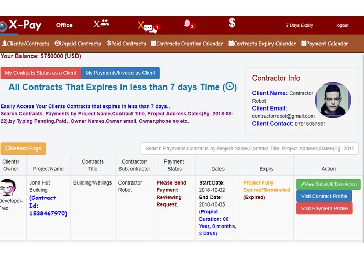Open Unpaid Contracts page
364x259 pixels.
coord(78,44)
